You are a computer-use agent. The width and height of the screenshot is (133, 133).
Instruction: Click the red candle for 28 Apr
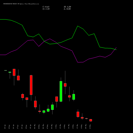23,96
